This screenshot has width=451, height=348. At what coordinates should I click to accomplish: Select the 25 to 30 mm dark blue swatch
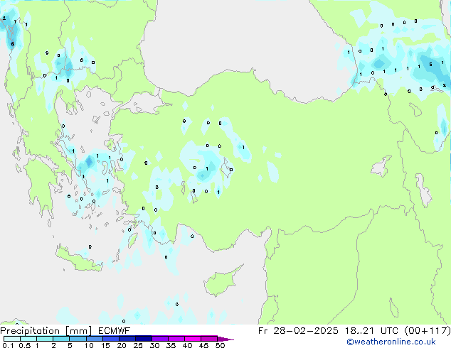click(x=144, y=339)
